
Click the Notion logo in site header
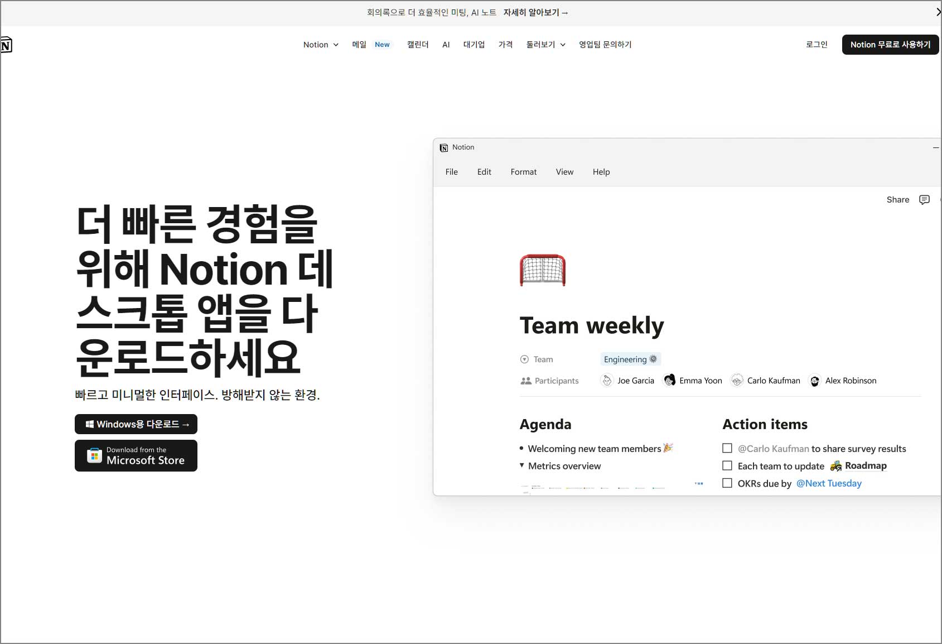6,45
